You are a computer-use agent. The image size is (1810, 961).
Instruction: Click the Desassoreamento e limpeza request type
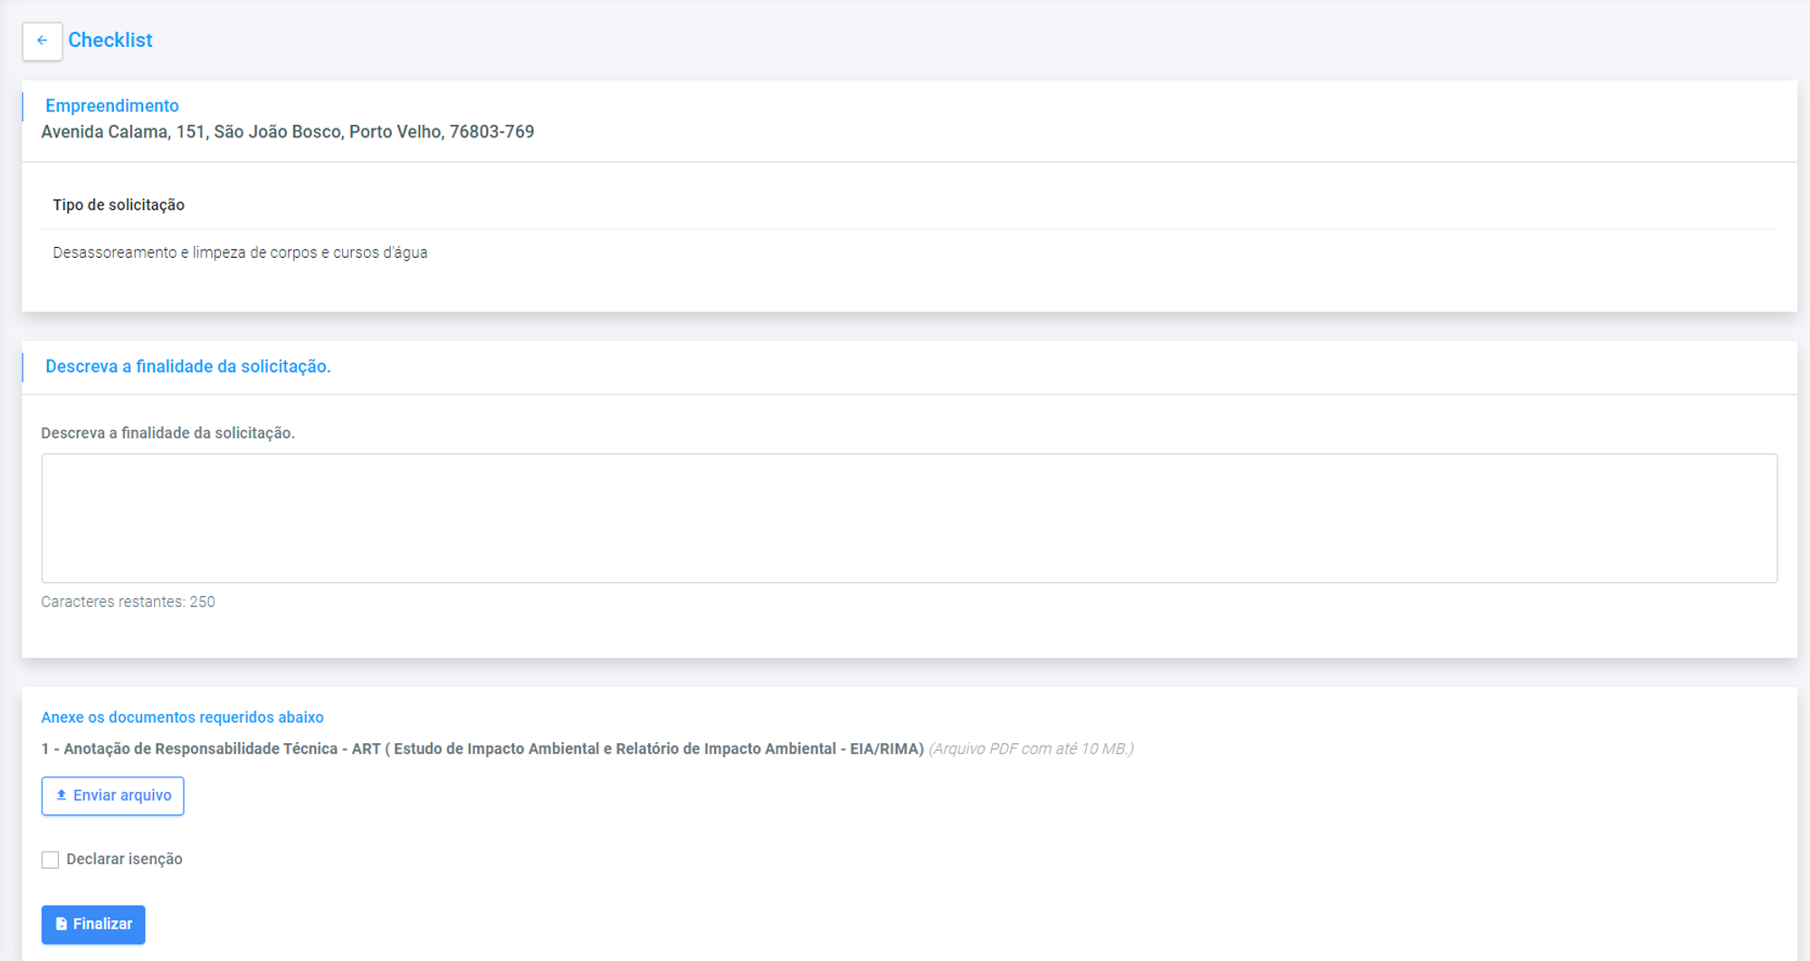(240, 252)
